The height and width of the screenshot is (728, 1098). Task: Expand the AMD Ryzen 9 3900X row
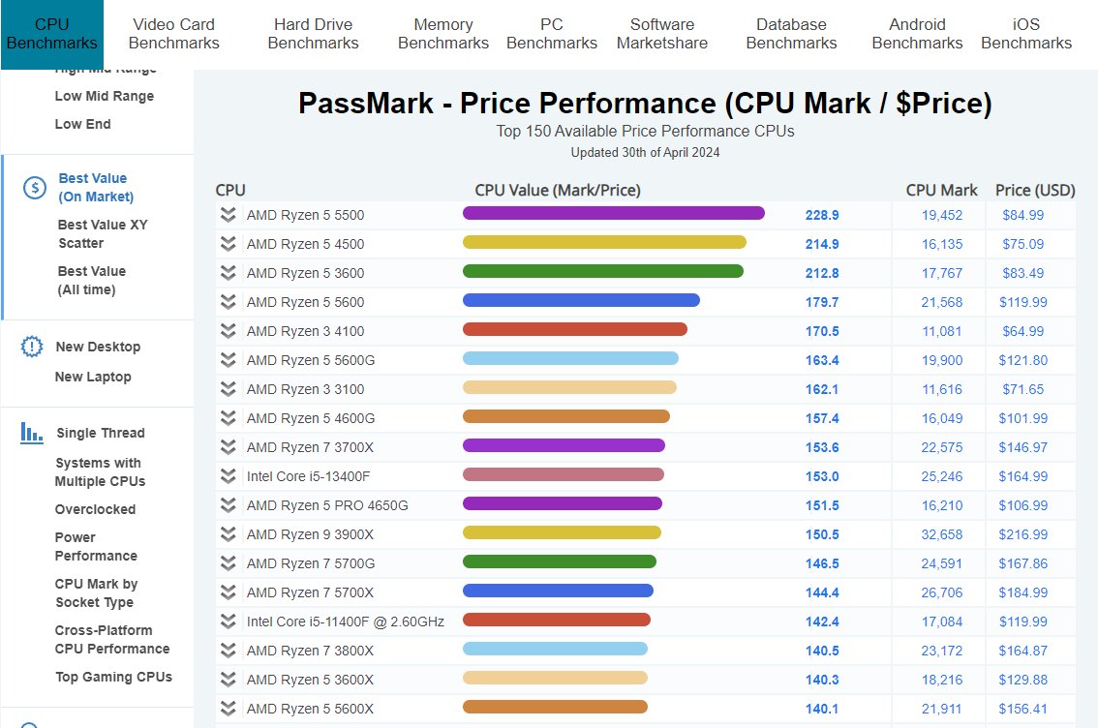pyautogui.click(x=228, y=534)
